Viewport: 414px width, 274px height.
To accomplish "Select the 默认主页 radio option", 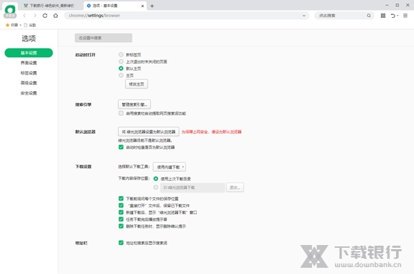I will click(121, 68).
